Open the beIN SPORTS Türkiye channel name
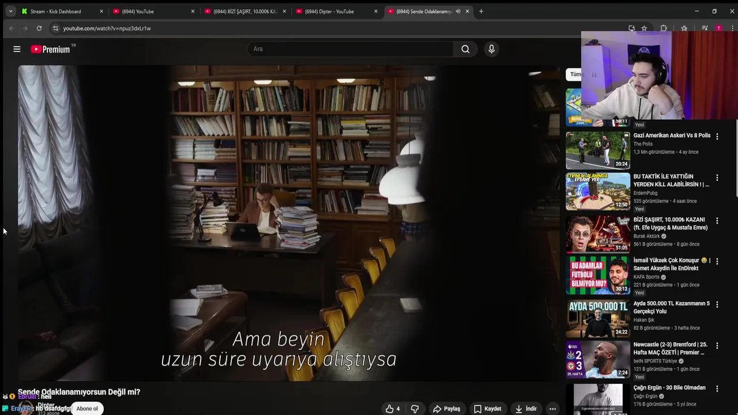 coord(656,361)
